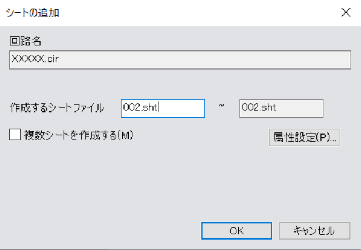The width and height of the screenshot is (361, 250).
Task: Click the '.cir' extension in circuit name
Action: tap(52, 59)
